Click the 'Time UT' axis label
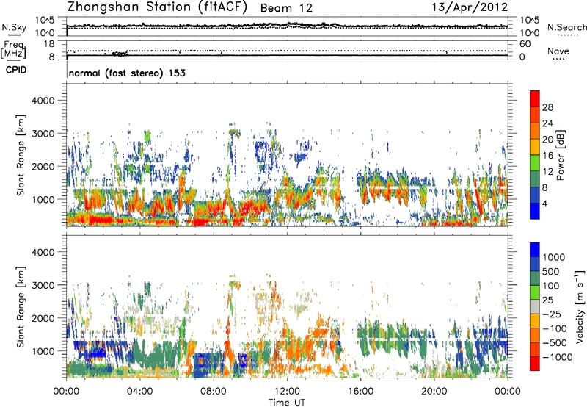Image resolution: width=587 pixels, height=407 pixels. pyautogui.click(x=287, y=403)
